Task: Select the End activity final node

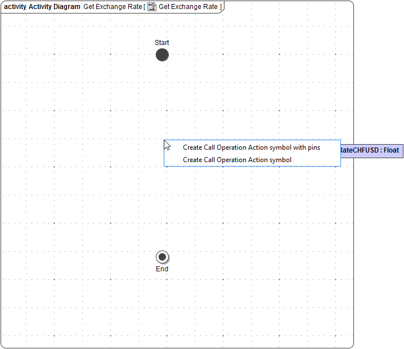Action: point(162,257)
